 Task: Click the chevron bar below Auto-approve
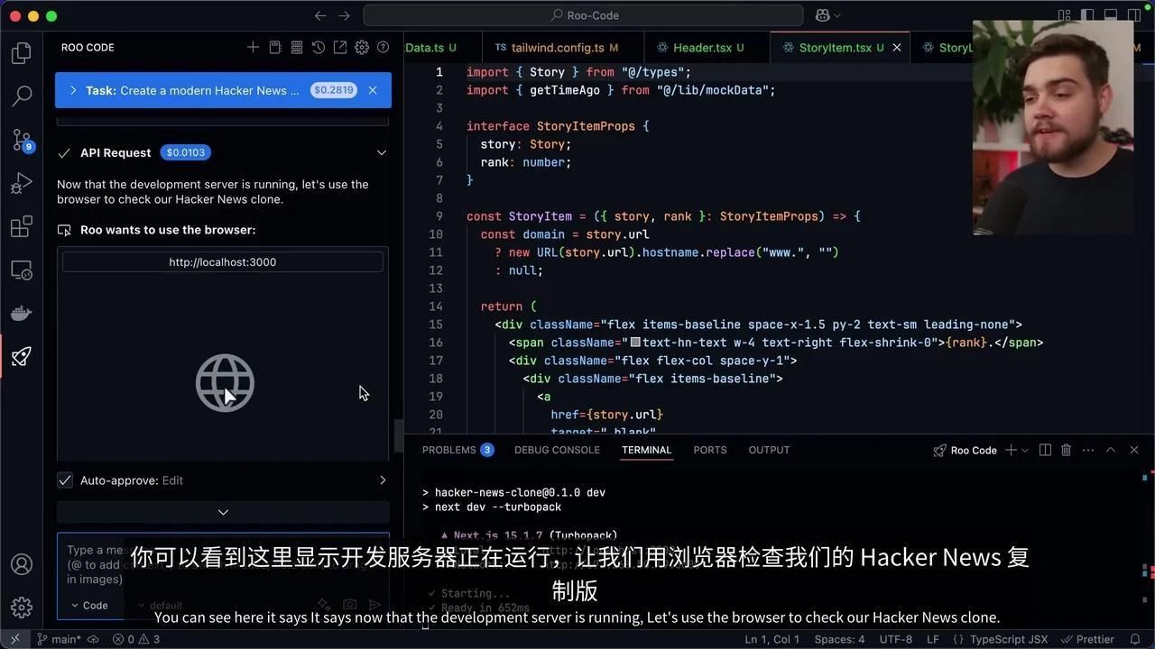223,512
